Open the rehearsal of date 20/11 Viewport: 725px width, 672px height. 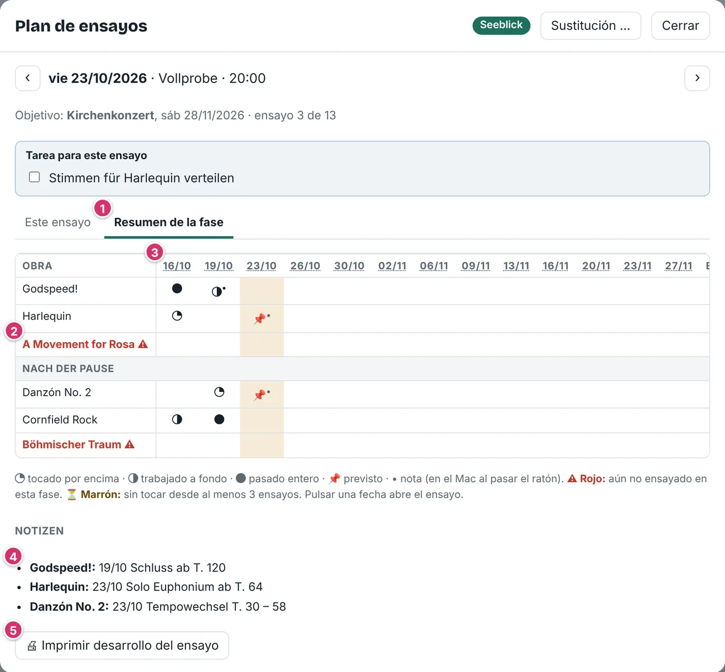596,266
